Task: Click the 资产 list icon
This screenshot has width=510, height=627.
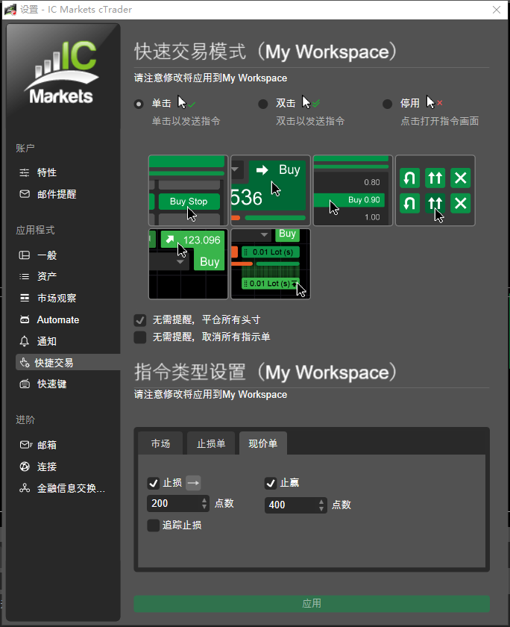Action: point(25,276)
